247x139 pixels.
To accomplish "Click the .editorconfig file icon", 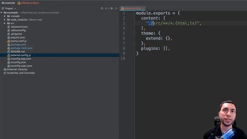I will point(8,30).
